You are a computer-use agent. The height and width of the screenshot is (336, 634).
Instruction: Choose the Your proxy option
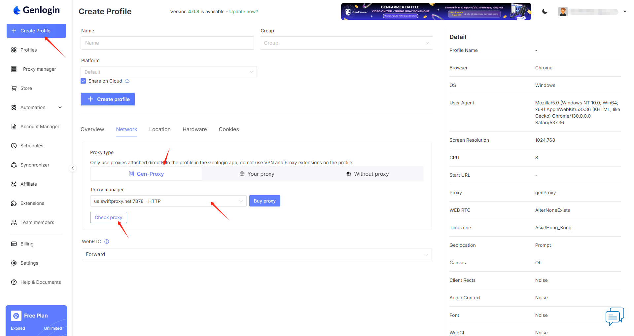[257, 174]
